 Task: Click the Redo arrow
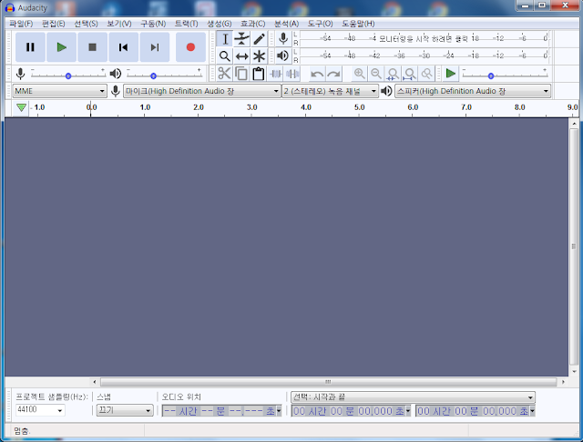(334, 74)
